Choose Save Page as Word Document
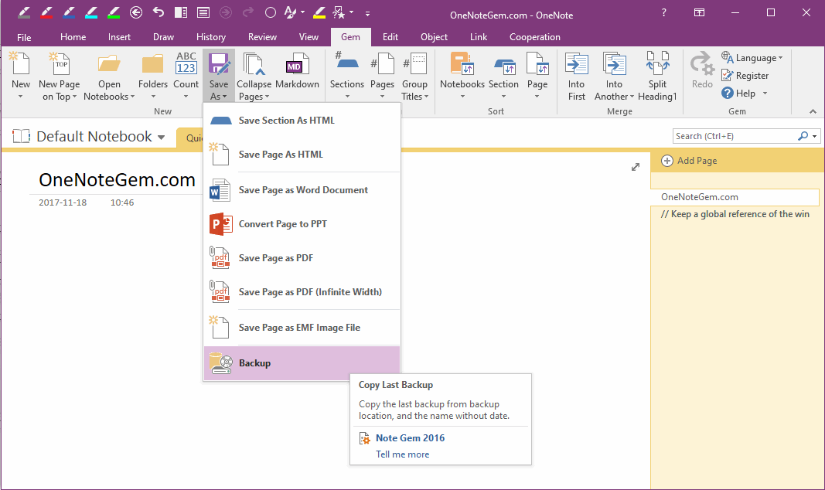This screenshot has width=825, height=490. click(302, 190)
